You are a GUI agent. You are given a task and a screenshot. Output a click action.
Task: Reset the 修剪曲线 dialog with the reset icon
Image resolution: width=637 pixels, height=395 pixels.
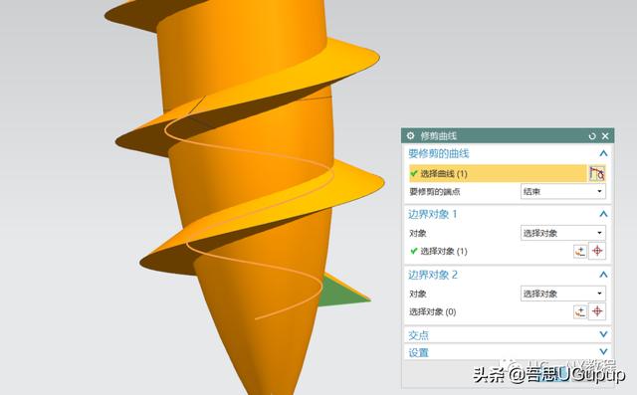(x=592, y=136)
